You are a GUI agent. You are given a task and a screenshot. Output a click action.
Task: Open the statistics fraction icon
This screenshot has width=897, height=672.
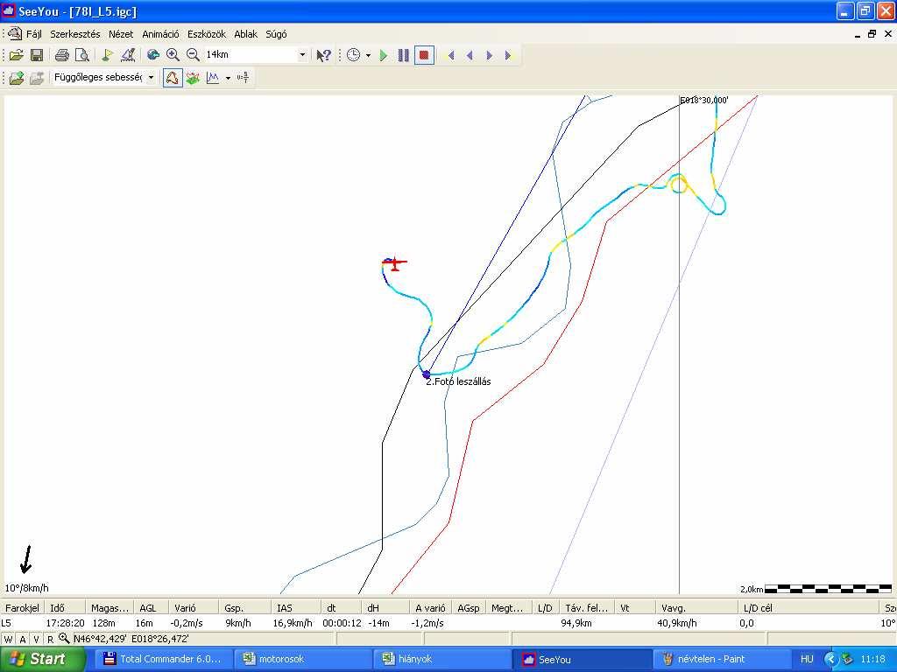[244, 78]
